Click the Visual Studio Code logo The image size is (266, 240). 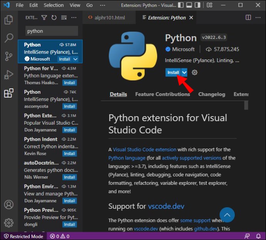[7, 5]
